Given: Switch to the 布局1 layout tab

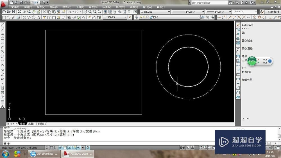Looking at the screenshot, I should [31, 124].
